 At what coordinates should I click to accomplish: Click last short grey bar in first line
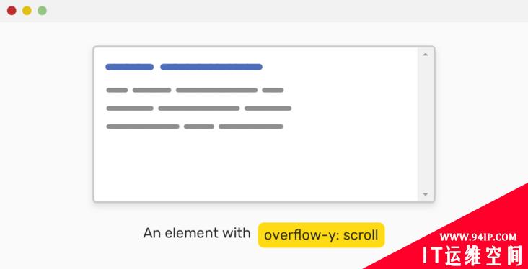coord(273,90)
